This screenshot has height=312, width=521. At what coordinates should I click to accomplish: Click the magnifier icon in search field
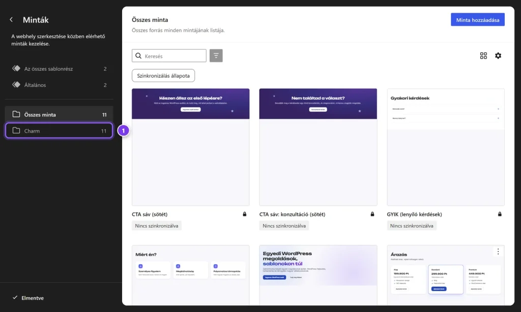point(138,56)
